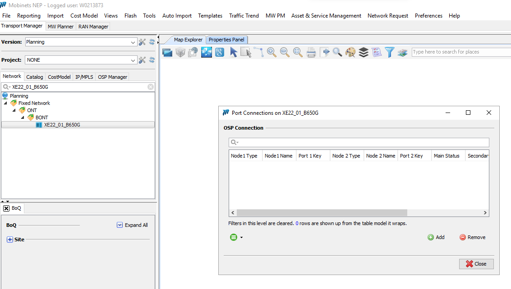Open the Google maps icon
Screen dimensions: 511x289
click(x=220, y=52)
